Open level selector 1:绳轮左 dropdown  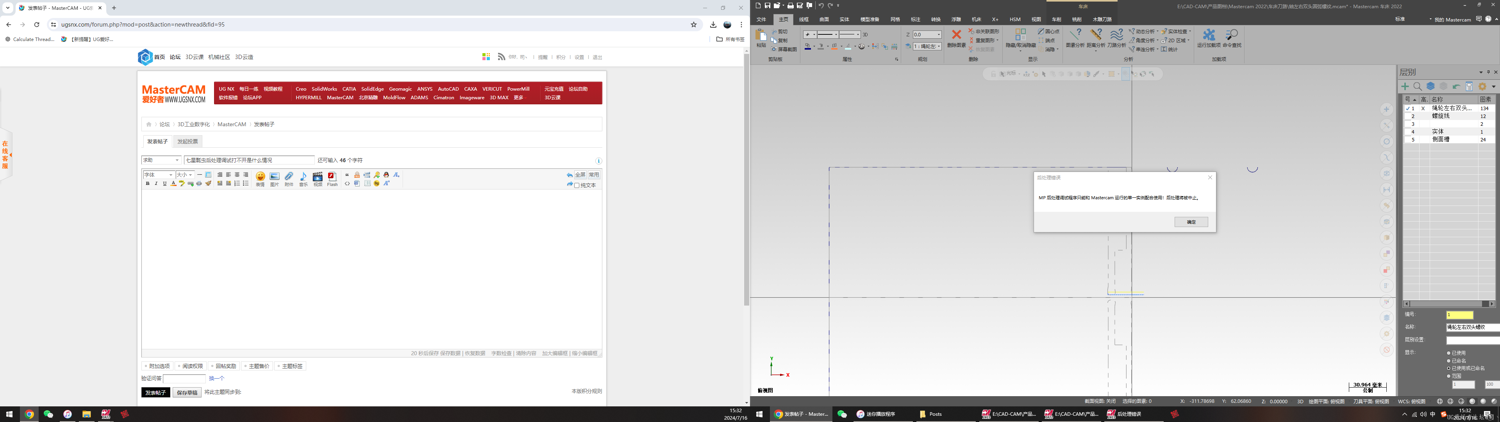click(927, 46)
